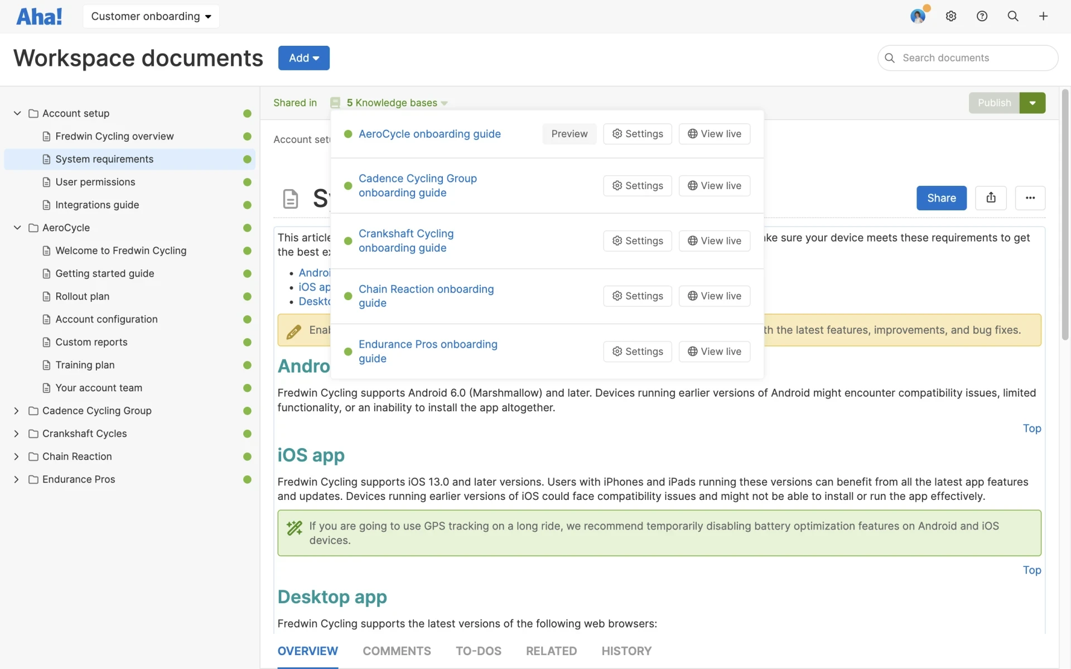Click the knowledge base icon near Shared in
Image resolution: width=1071 pixels, height=669 pixels.
(335, 103)
